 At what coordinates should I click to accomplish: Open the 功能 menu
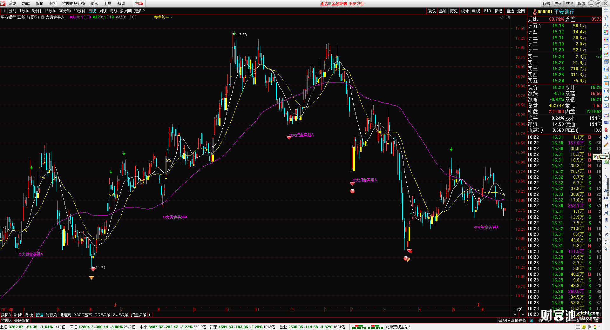[x=26, y=3]
